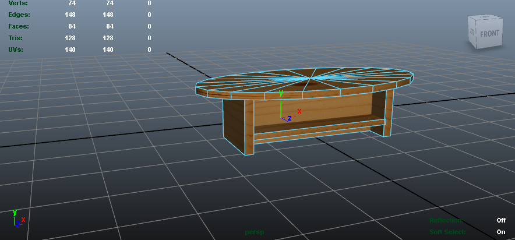515x240 pixels.
Task: Click the red X axis manipulator handle
Action: coord(299,111)
